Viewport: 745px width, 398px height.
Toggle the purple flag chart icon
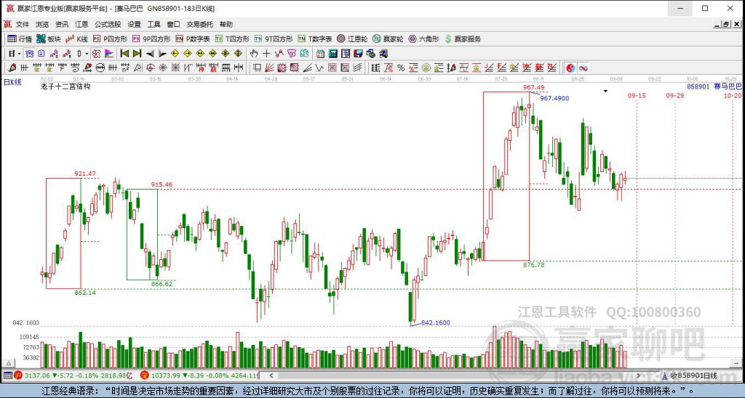(109, 54)
